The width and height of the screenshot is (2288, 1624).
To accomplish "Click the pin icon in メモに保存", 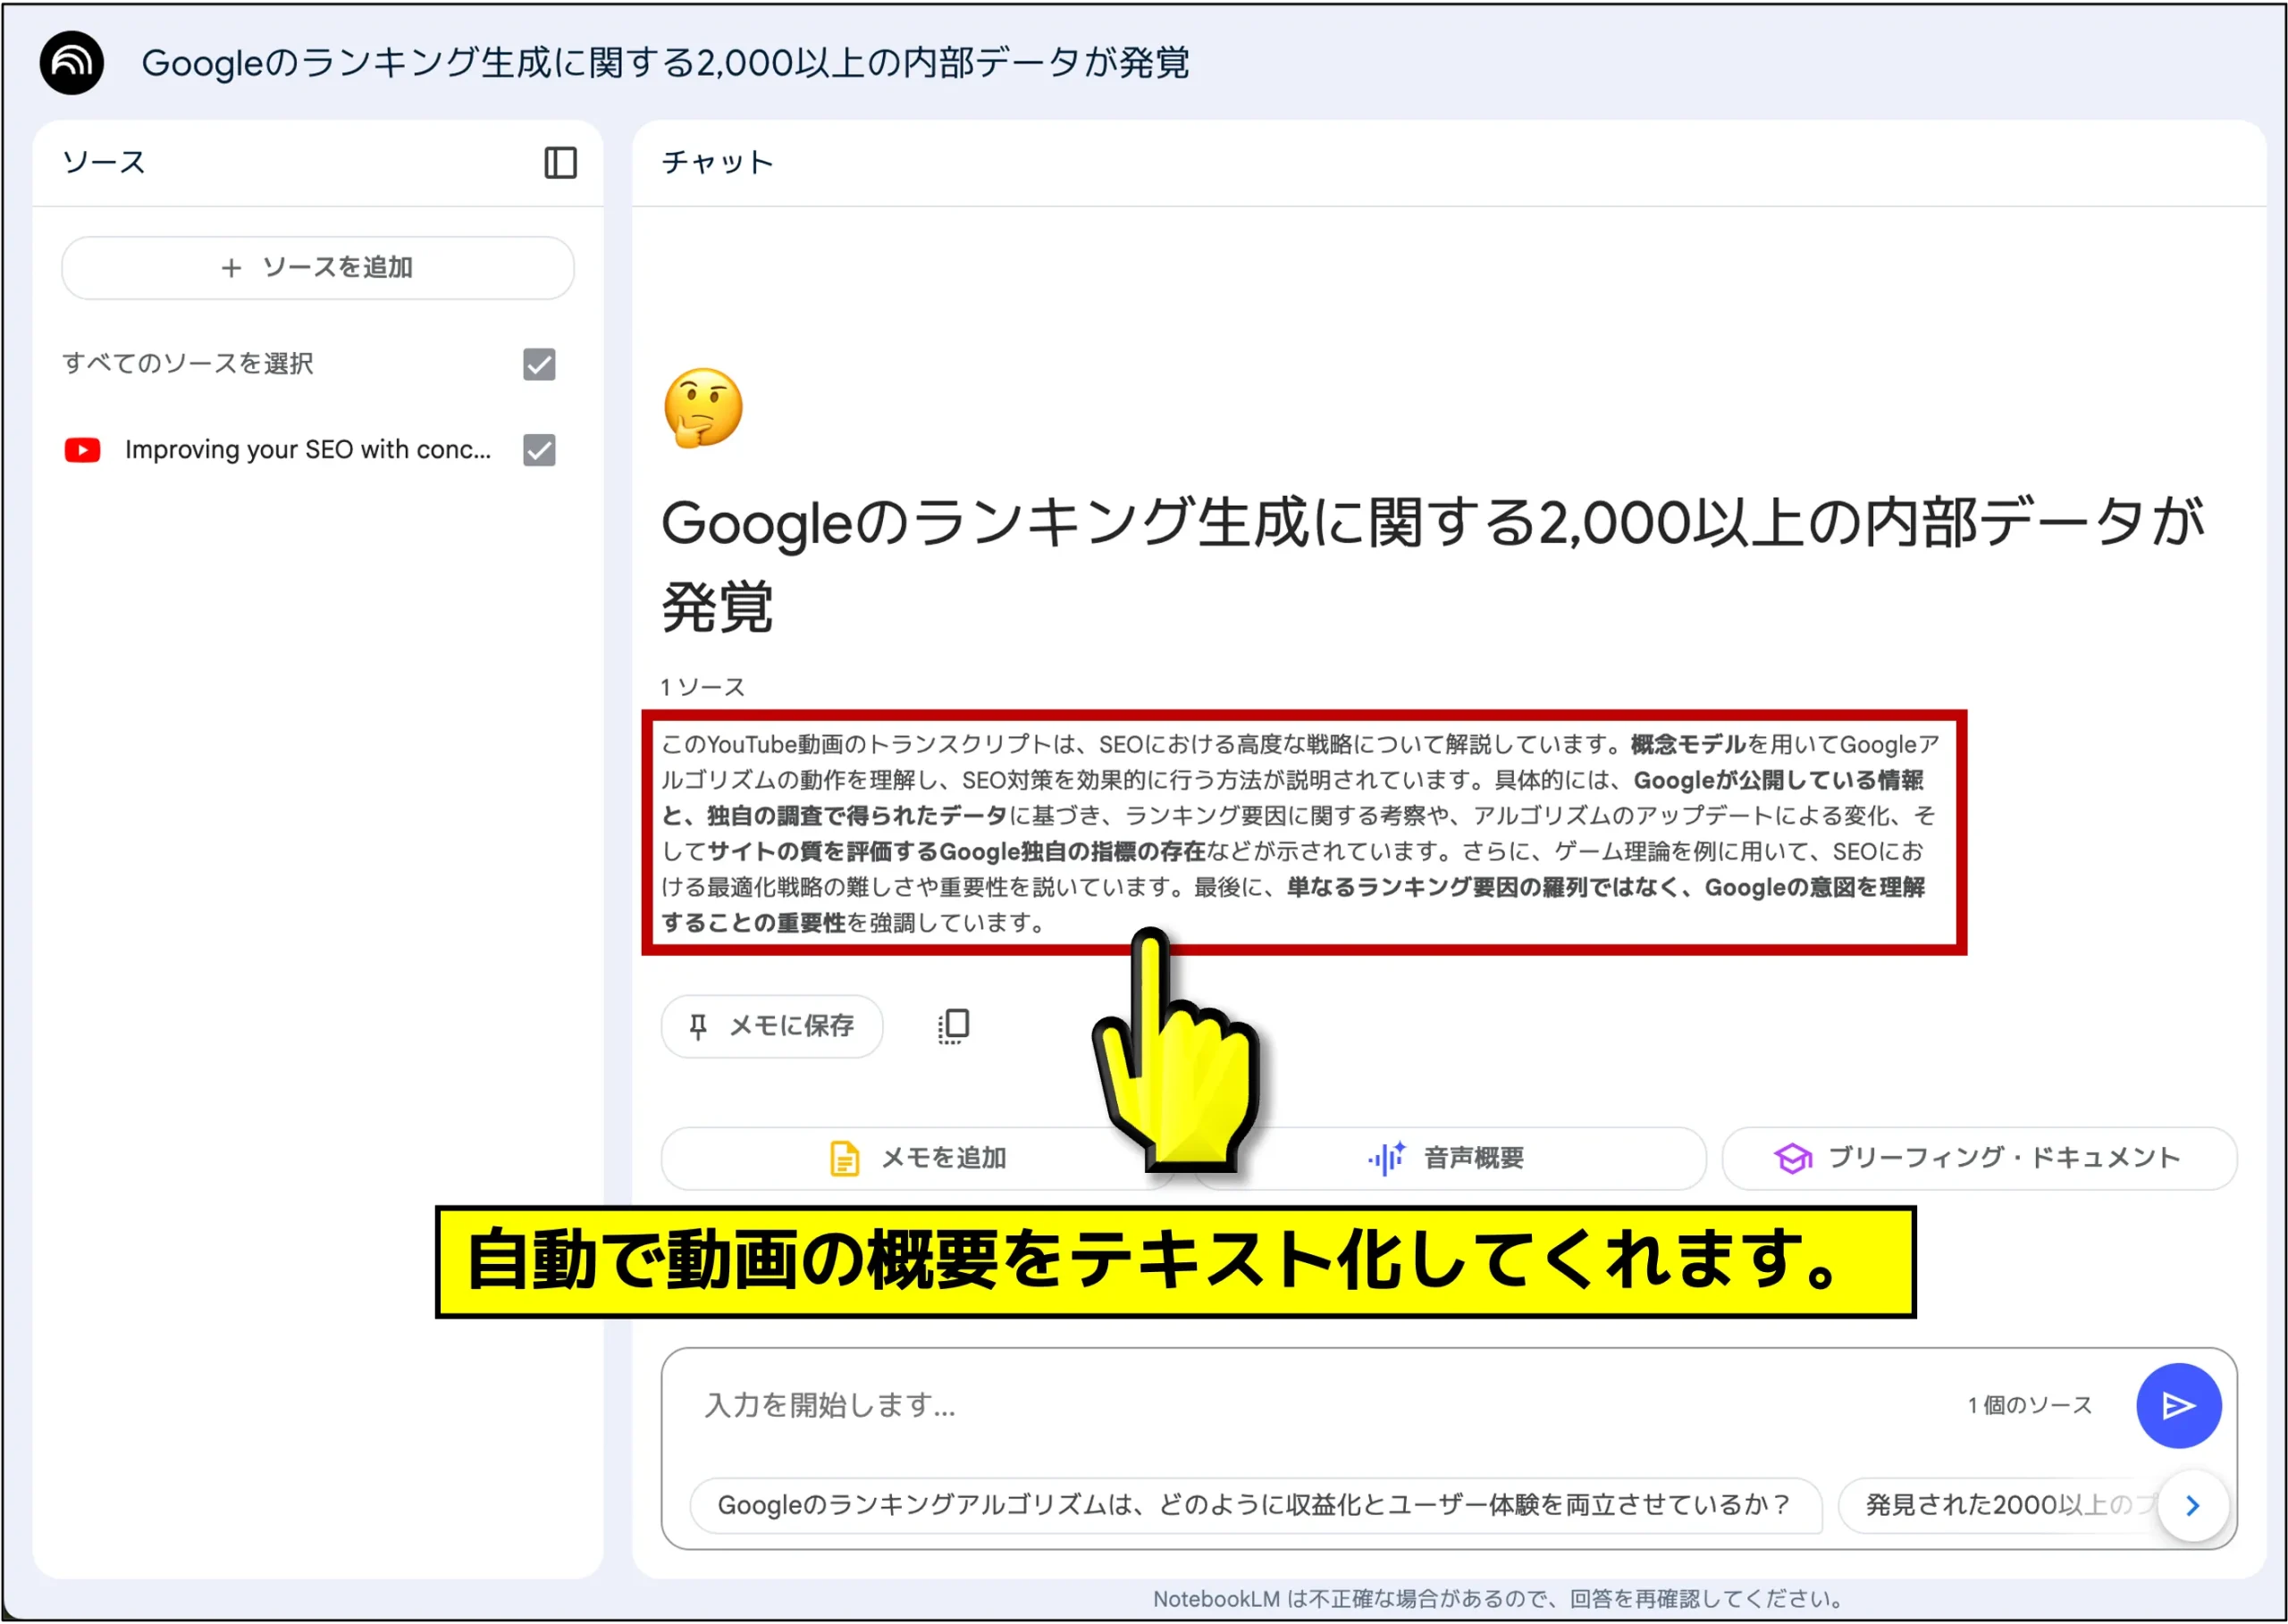I will [698, 1026].
